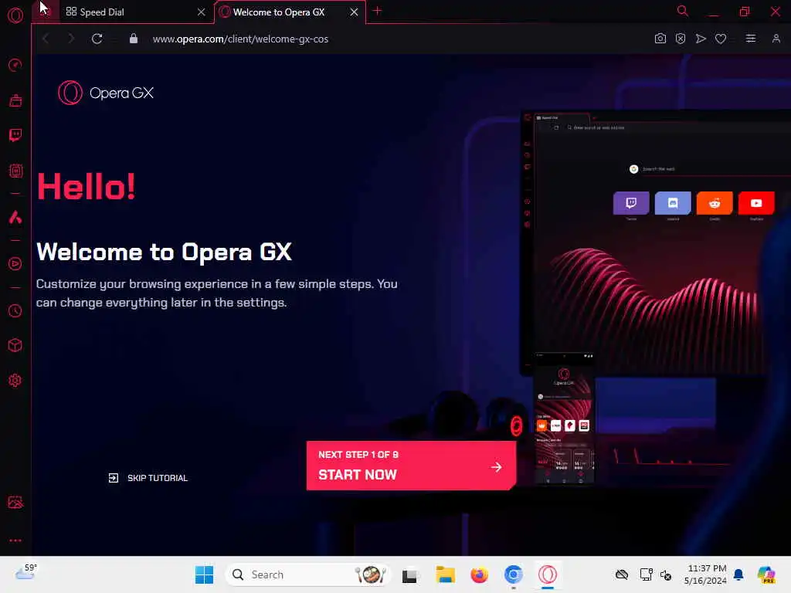Open clock showing 11:37 PM
The width and height of the screenshot is (791, 593).
705,574
